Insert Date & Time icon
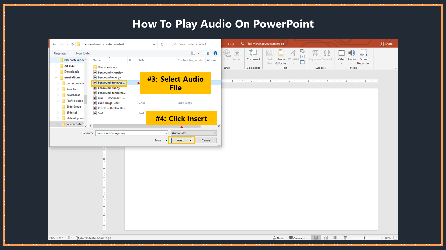Viewport: 446px width, 250px height. (302, 51)
